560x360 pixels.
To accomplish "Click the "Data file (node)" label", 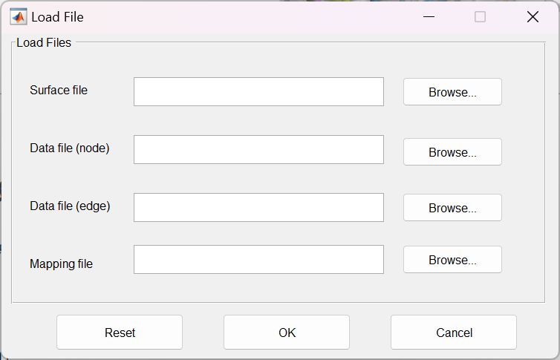I will click(x=70, y=148).
